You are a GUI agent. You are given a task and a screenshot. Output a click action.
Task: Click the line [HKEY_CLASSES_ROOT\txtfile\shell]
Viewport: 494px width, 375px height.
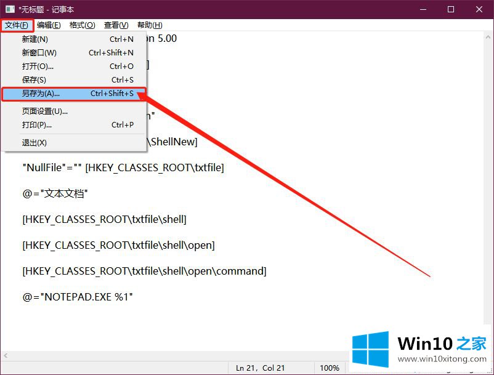[104, 219]
